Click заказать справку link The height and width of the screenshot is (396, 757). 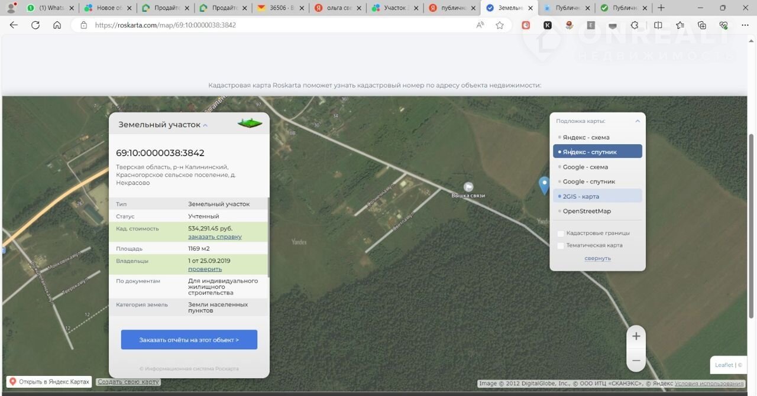click(215, 236)
